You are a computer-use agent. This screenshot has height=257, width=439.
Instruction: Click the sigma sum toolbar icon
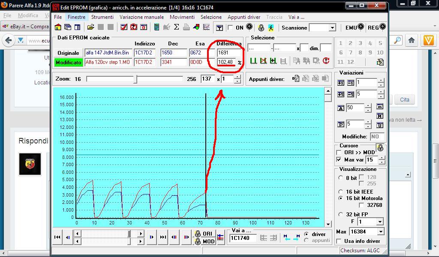click(x=176, y=27)
